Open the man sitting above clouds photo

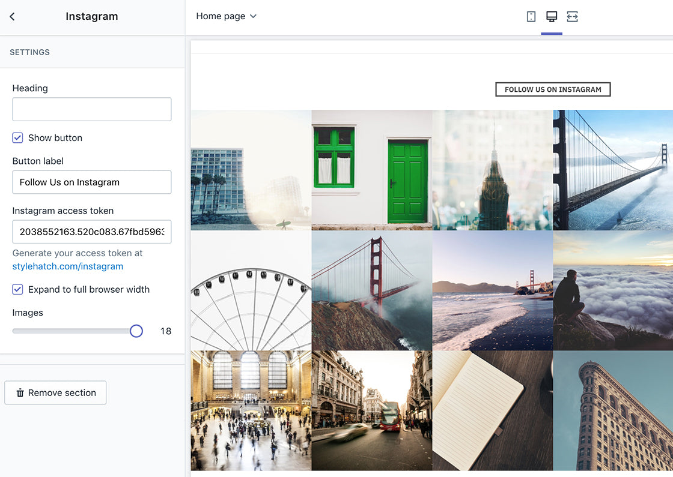614,290
